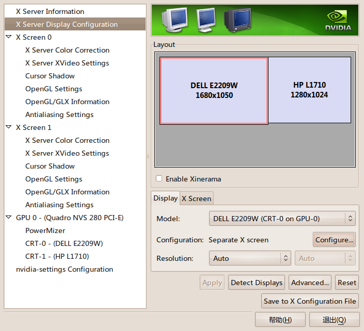Switch to the X Screen tab
Viewport: 364px width, 331px height.
[196, 198]
